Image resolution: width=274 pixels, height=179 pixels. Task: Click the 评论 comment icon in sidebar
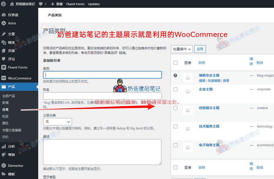(4, 59)
